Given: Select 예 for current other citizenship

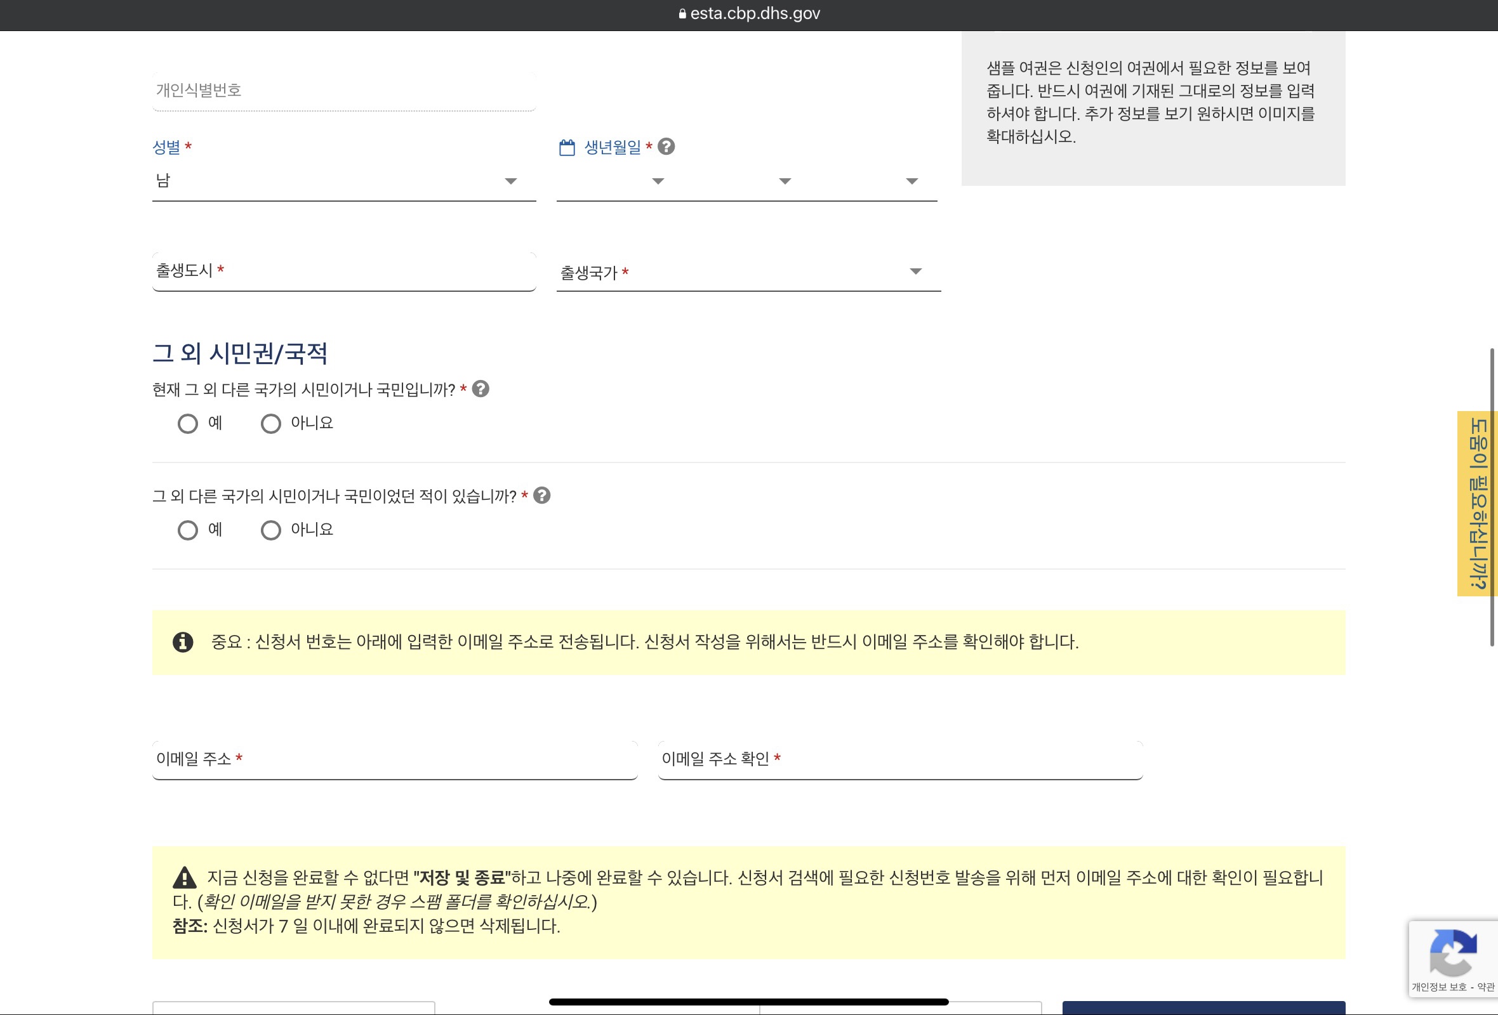Looking at the screenshot, I should click(188, 424).
